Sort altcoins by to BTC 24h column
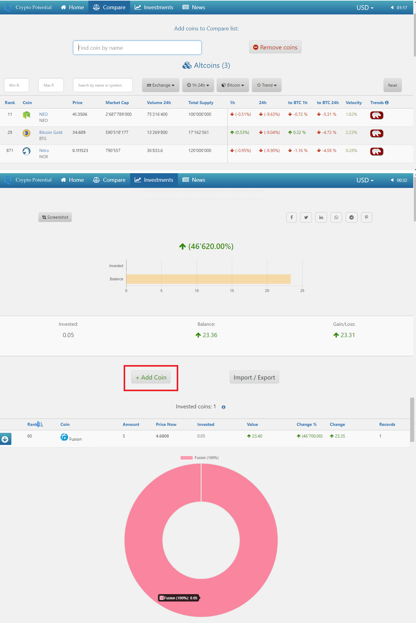 click(x=328, y=103)
